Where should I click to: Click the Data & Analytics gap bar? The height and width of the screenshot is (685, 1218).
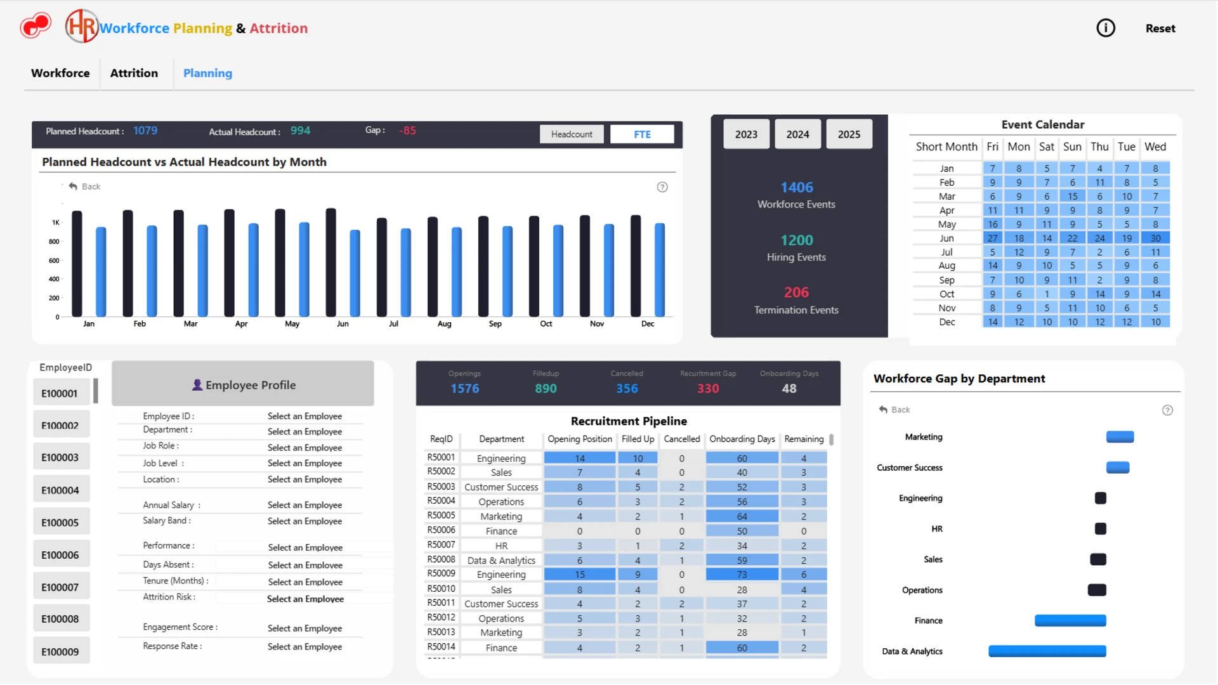1047,651
